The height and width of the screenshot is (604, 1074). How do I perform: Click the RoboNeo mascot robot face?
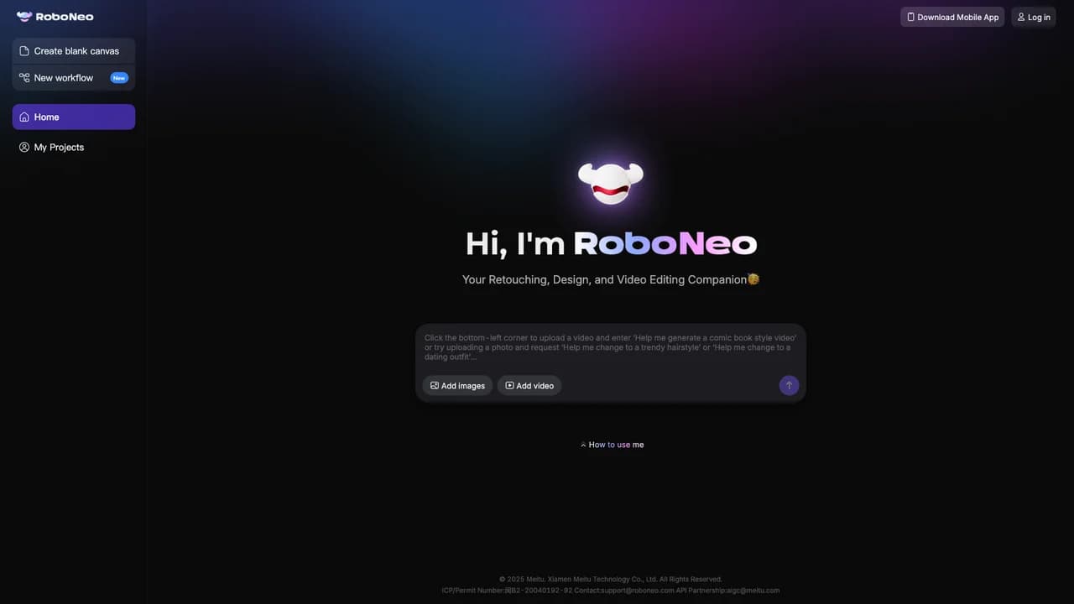(611, 183)
